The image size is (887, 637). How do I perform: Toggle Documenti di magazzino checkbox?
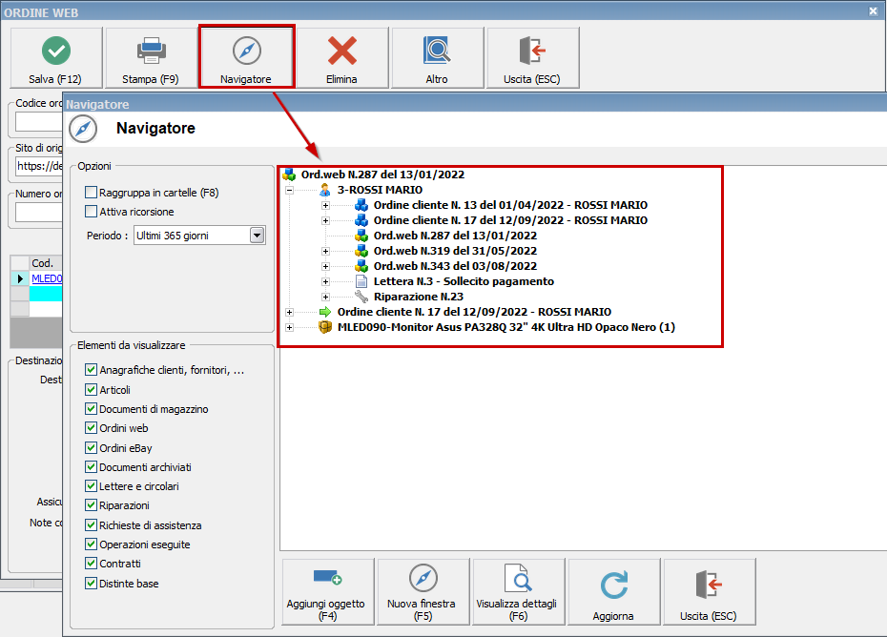click(x=91, y=409)
